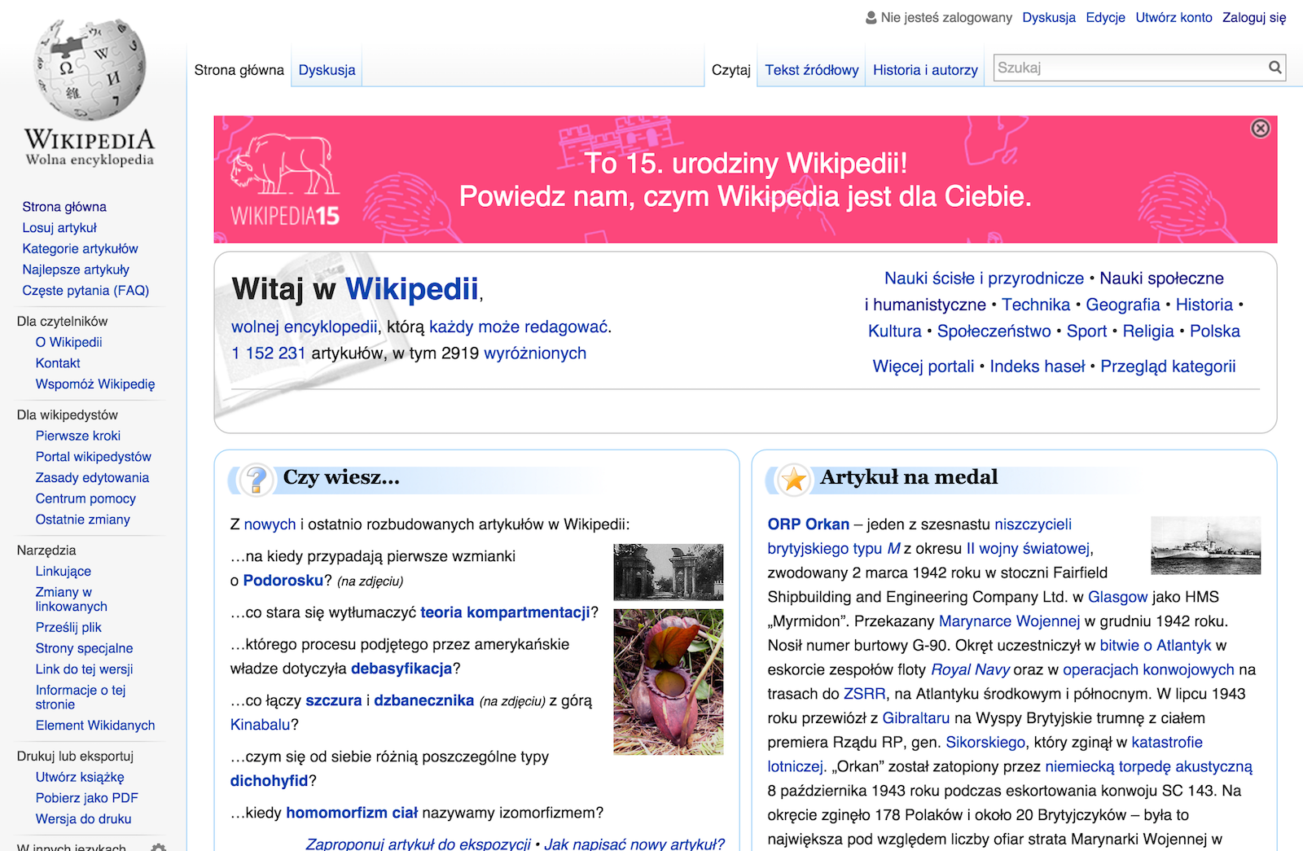The height and width of the screenshot is (851, 1303).
Task: Open the Geografia portal link
Action: click(1122, 305)
